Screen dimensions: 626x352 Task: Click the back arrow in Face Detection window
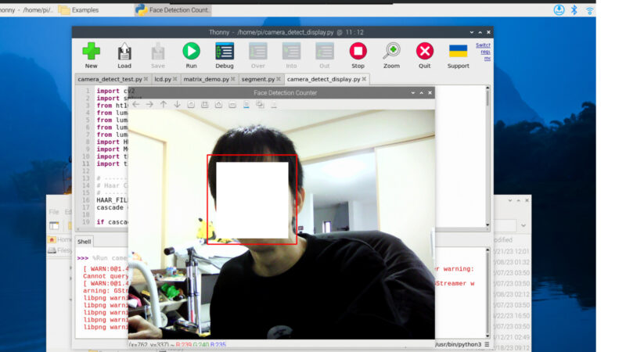click(136, 104)
